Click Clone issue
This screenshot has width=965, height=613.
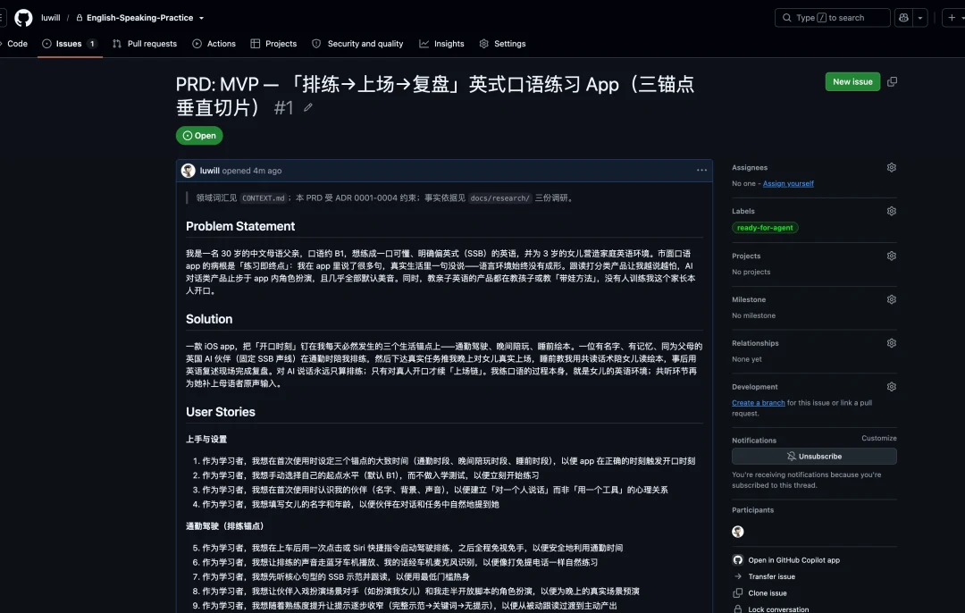coord(768,593)
